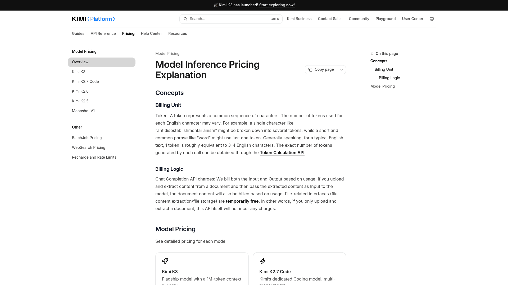Expand the Copy page dropdown arrow
Image resolution: width=508 pixels, height=285 pixels.
point(342,70)
